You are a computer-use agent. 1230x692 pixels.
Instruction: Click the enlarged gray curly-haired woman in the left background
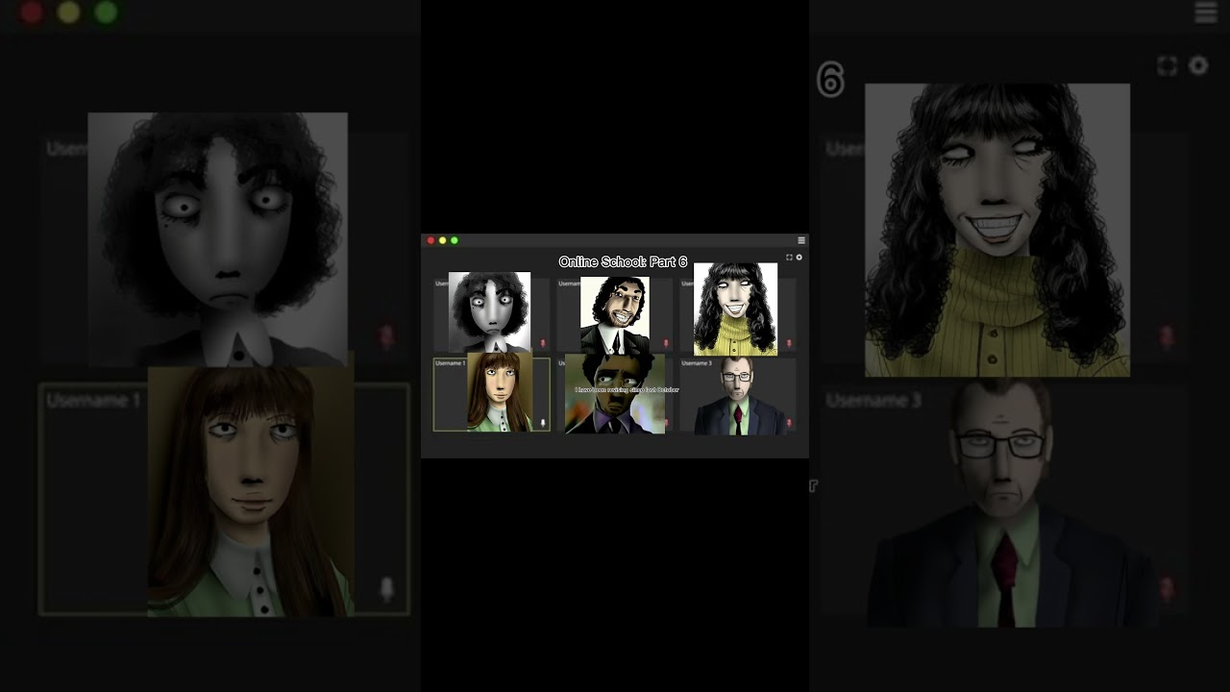(x=218, y=239)
